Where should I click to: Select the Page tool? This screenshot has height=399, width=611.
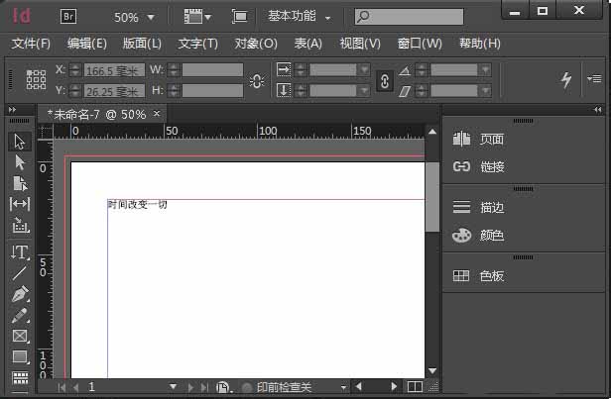click(x=20, y=183)
